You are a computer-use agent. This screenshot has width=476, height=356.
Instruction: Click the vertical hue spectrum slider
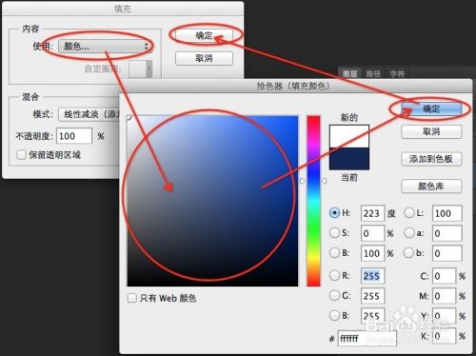(313, 201)
